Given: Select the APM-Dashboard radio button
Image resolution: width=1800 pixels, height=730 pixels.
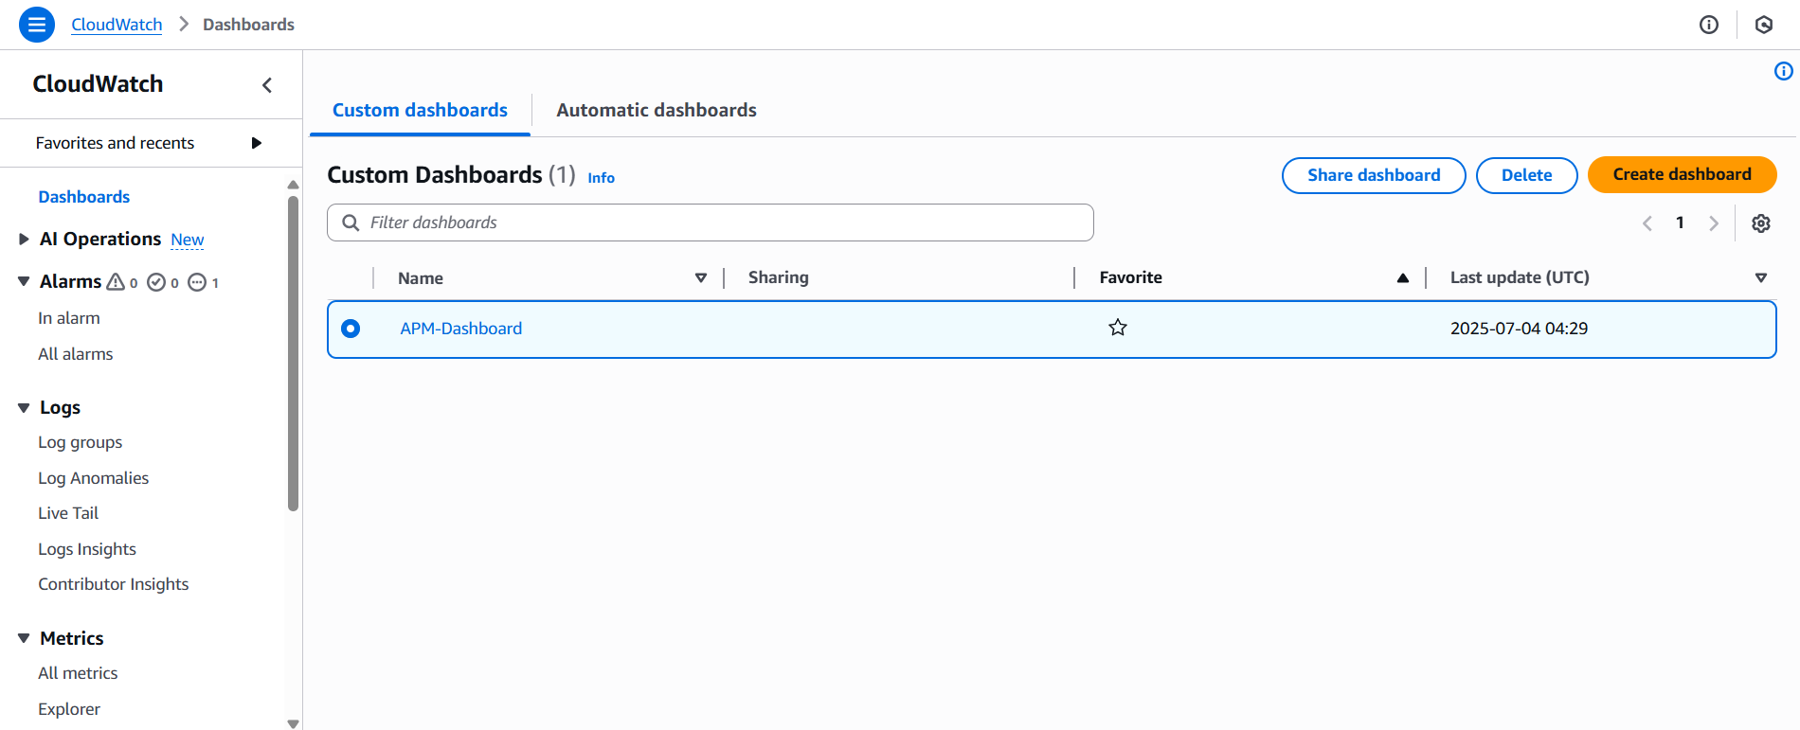Looking at the screenshot, I should click(351, 329).
